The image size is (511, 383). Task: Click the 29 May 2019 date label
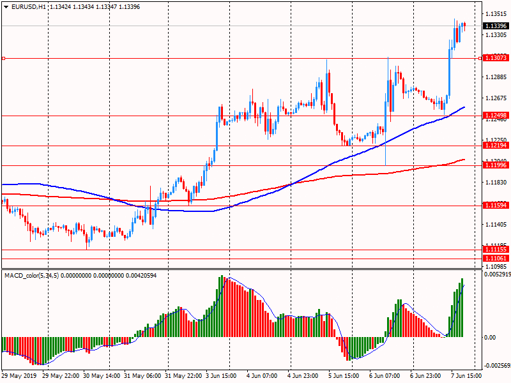pyautogui.click(x=19, y=376)
